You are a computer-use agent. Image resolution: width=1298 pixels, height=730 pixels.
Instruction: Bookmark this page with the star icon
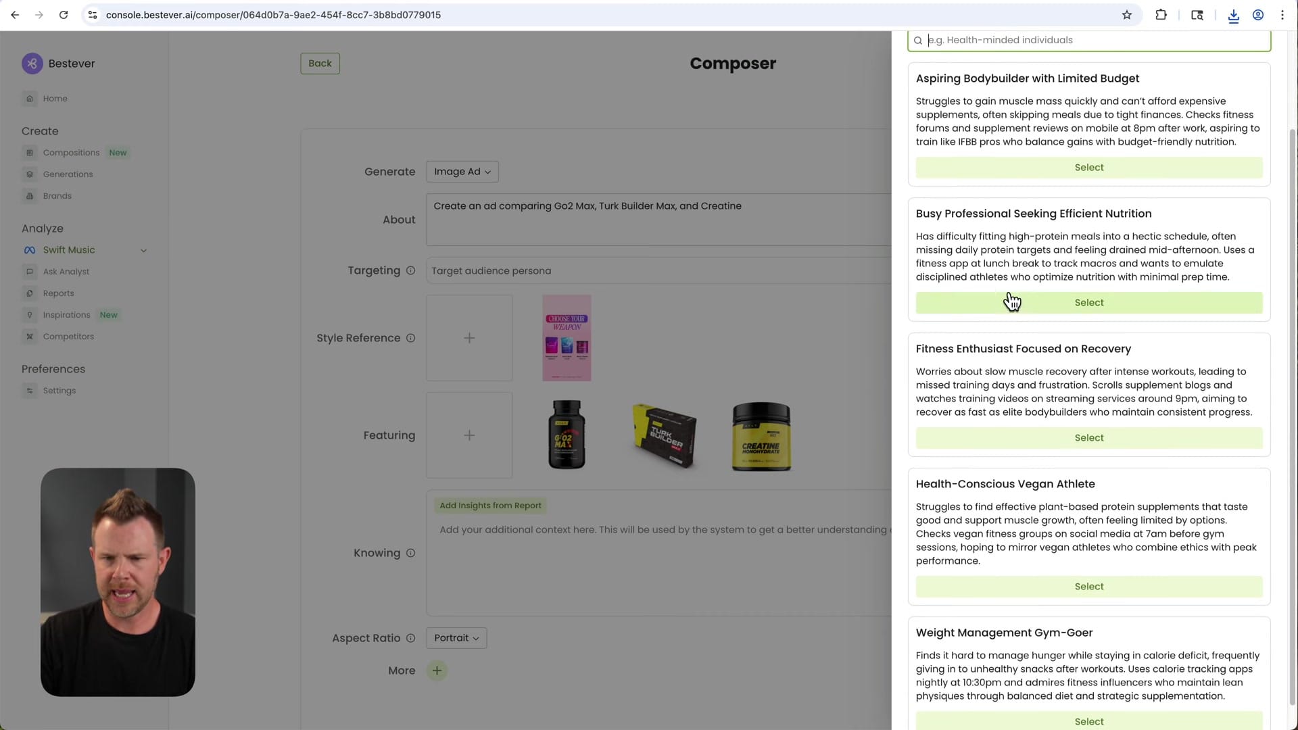pos(1126,15)
